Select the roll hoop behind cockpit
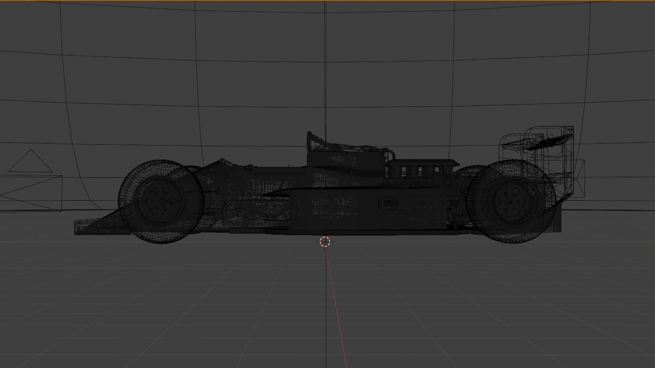 (310, 140)
